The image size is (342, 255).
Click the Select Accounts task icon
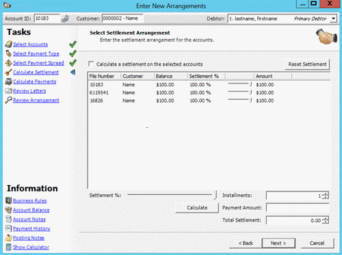[9, 44]
